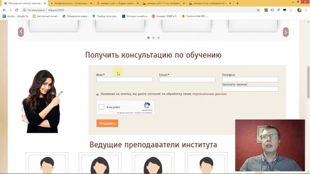310x174 pixels.
Task: Check the Я не робот reCAPTCHA box
Action: click(x=101, y=107)
